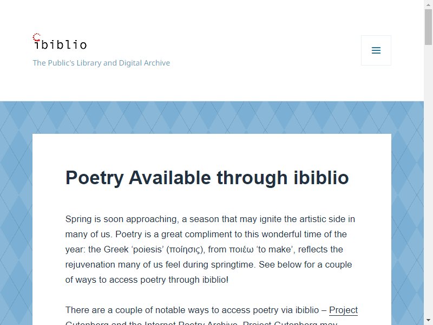Click the vertical scrollbar thumb

[428, 27]
